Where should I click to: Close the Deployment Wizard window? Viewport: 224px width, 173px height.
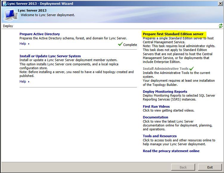pyautogui.click(x=220, y=4)
